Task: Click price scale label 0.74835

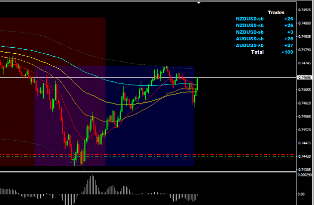Action: (304, 37)
